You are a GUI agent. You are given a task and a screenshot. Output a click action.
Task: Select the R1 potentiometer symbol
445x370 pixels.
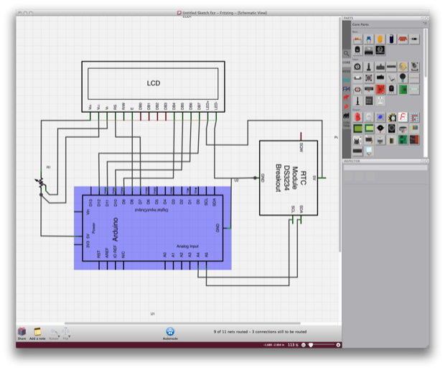pyautogui.click(x=41, y=183)
